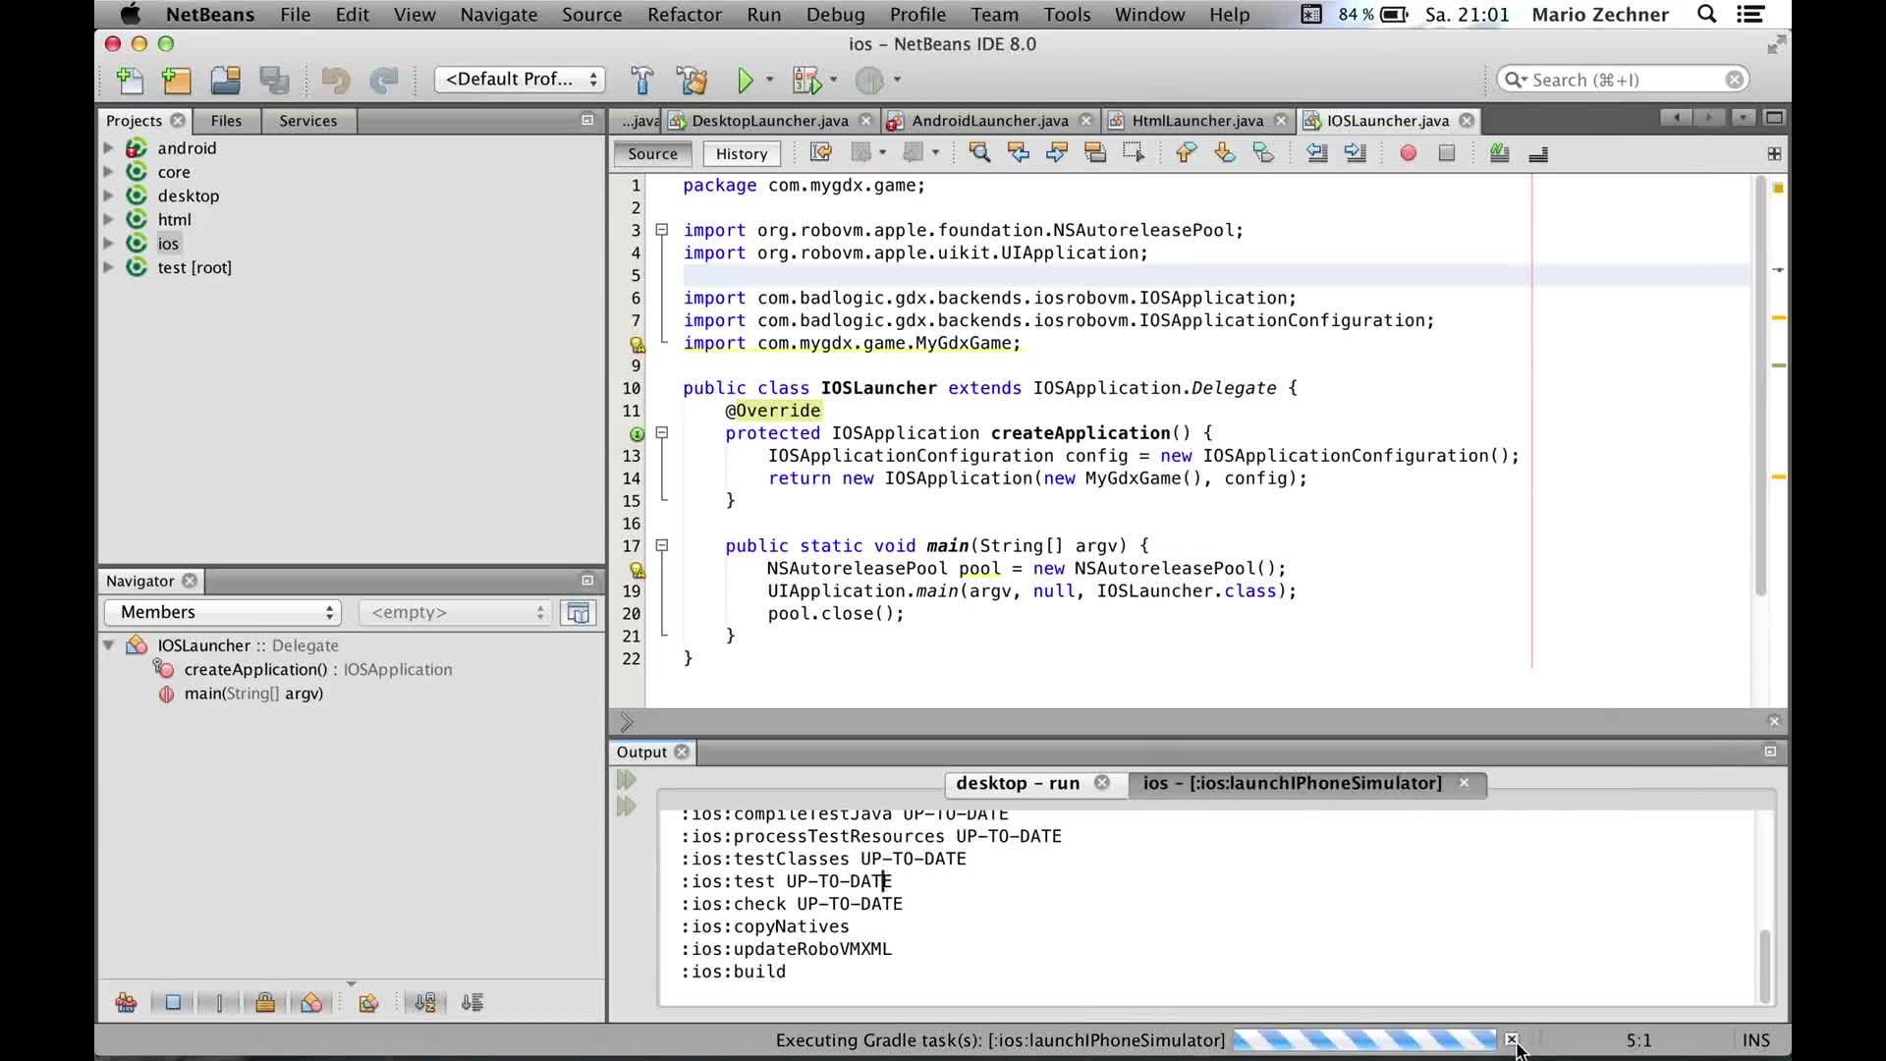Click the Gradle task progress bar
1886x1061 pixels.
(x=1364, y=1039)
